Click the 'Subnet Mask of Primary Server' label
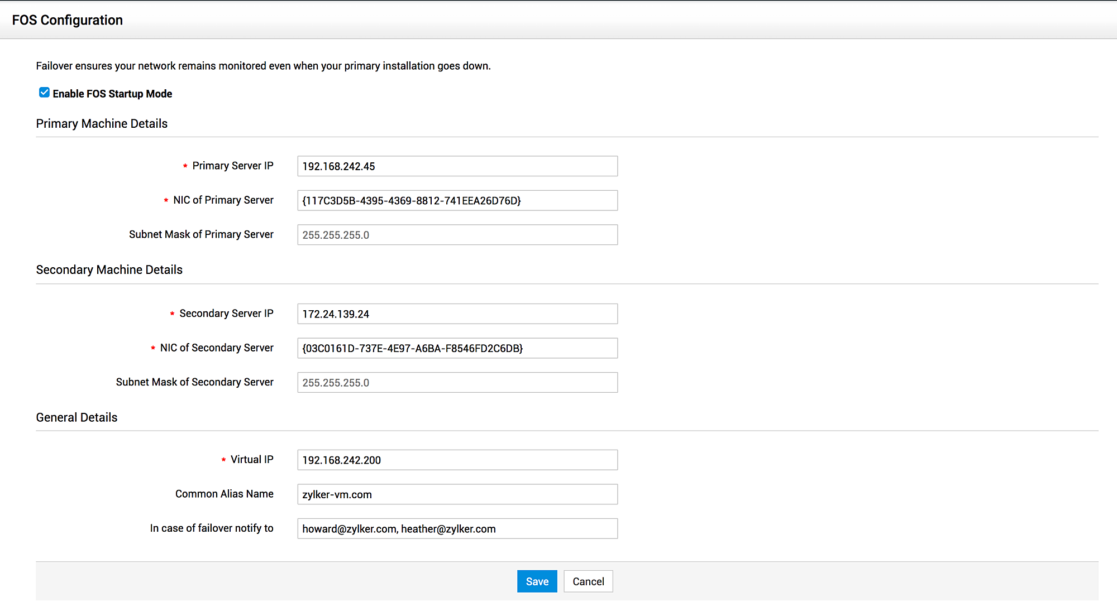1117x602 pixels. (201, 234)
